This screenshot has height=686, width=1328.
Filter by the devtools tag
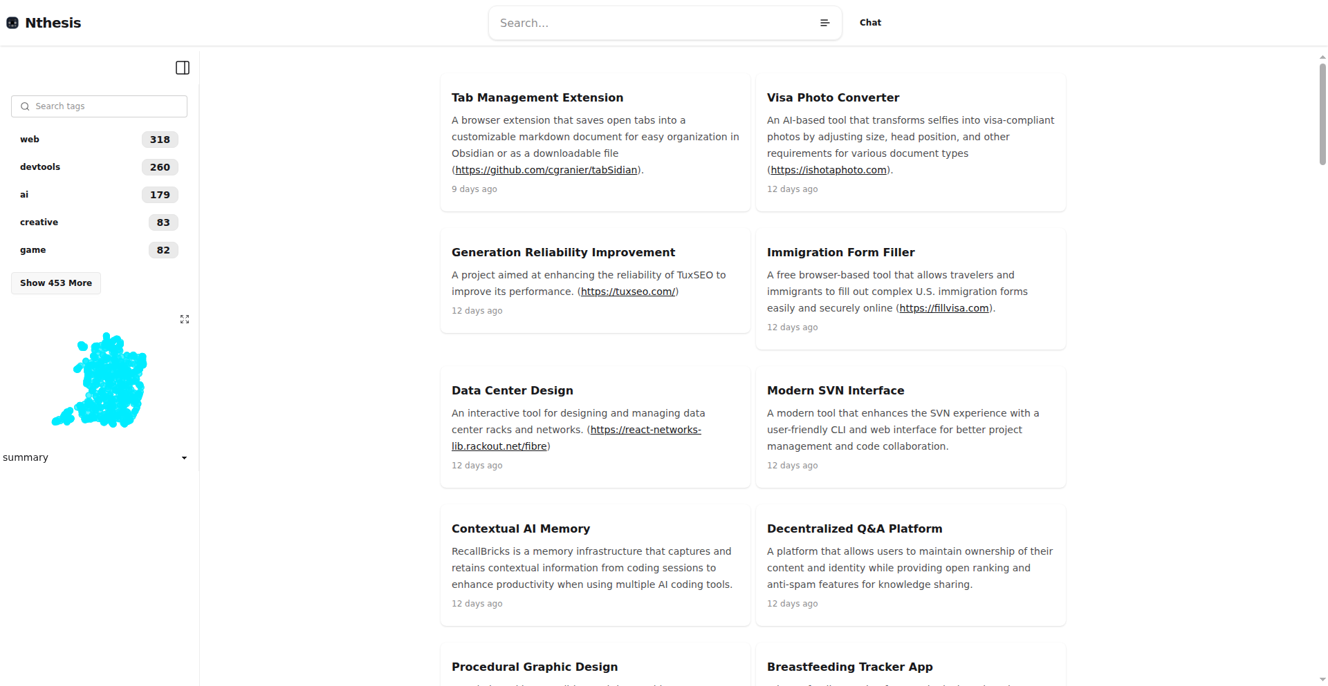pyautogui.click(x=40, y=167)
